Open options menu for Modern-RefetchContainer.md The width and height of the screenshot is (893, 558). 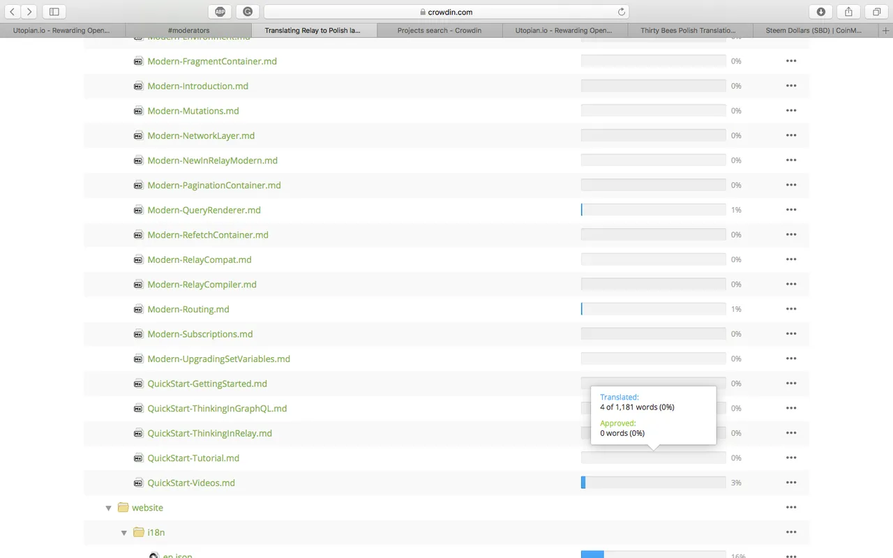coord(791,234)
